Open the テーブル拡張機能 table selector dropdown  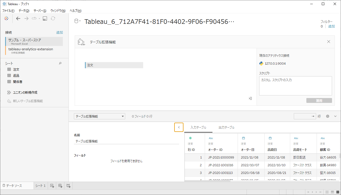point(100,116)
